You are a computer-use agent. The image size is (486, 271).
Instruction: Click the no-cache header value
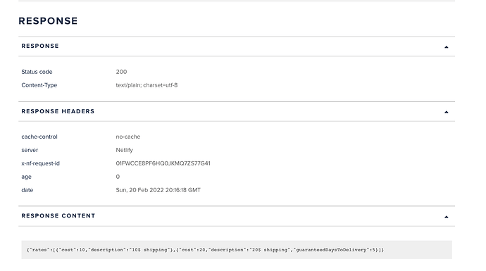(128, 137)
